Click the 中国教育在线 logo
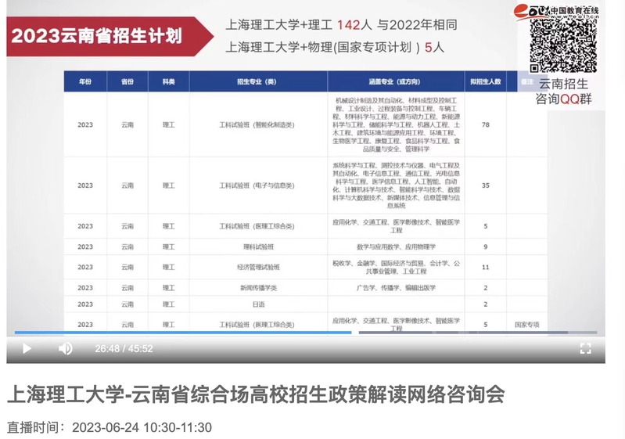Viewport: 625px width, 439px height. point(556,11)
